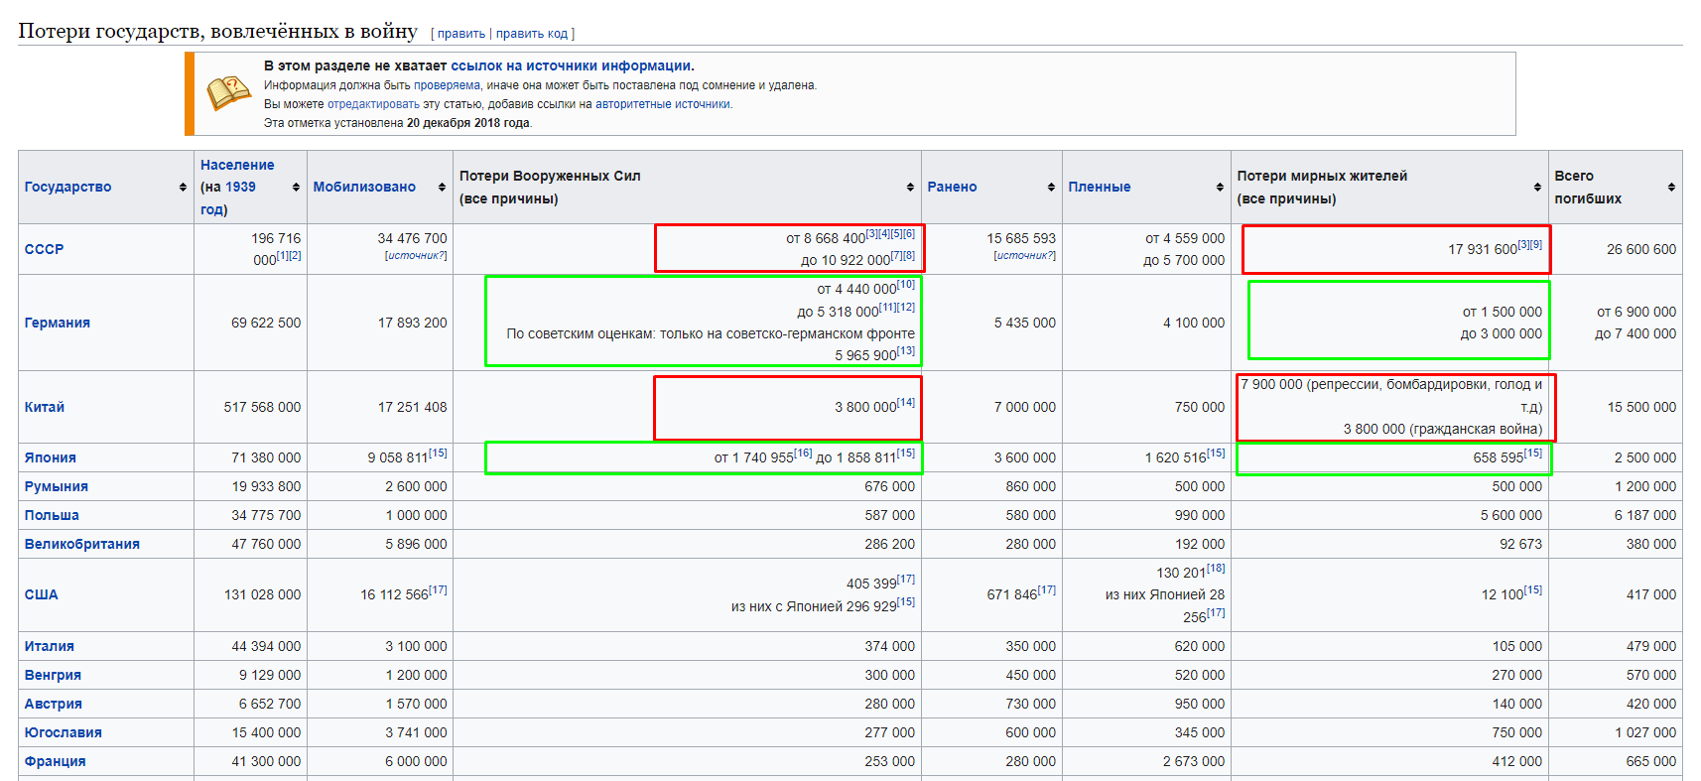Click the Государство header link
The height and width of the screenshot is (781, 1701).
tap(67, 187)
